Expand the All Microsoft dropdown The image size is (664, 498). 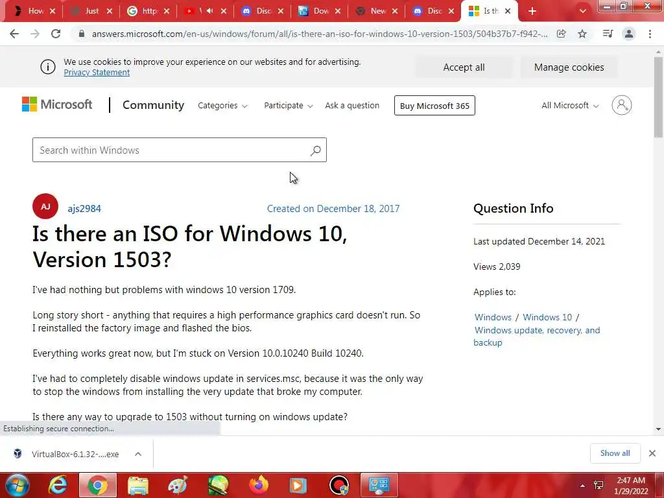tap(570, 106)
